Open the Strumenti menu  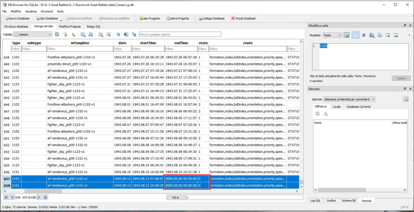pos(47,12)
